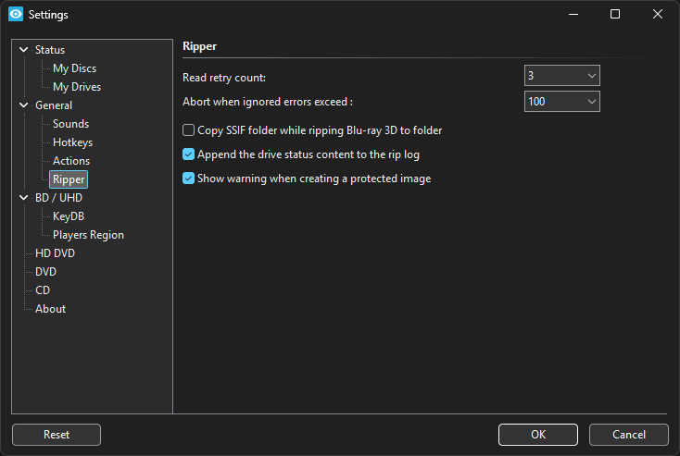680x456 pixels.
Task: Collapse the BD / UHD tree node
Action: tap(24, 198)
